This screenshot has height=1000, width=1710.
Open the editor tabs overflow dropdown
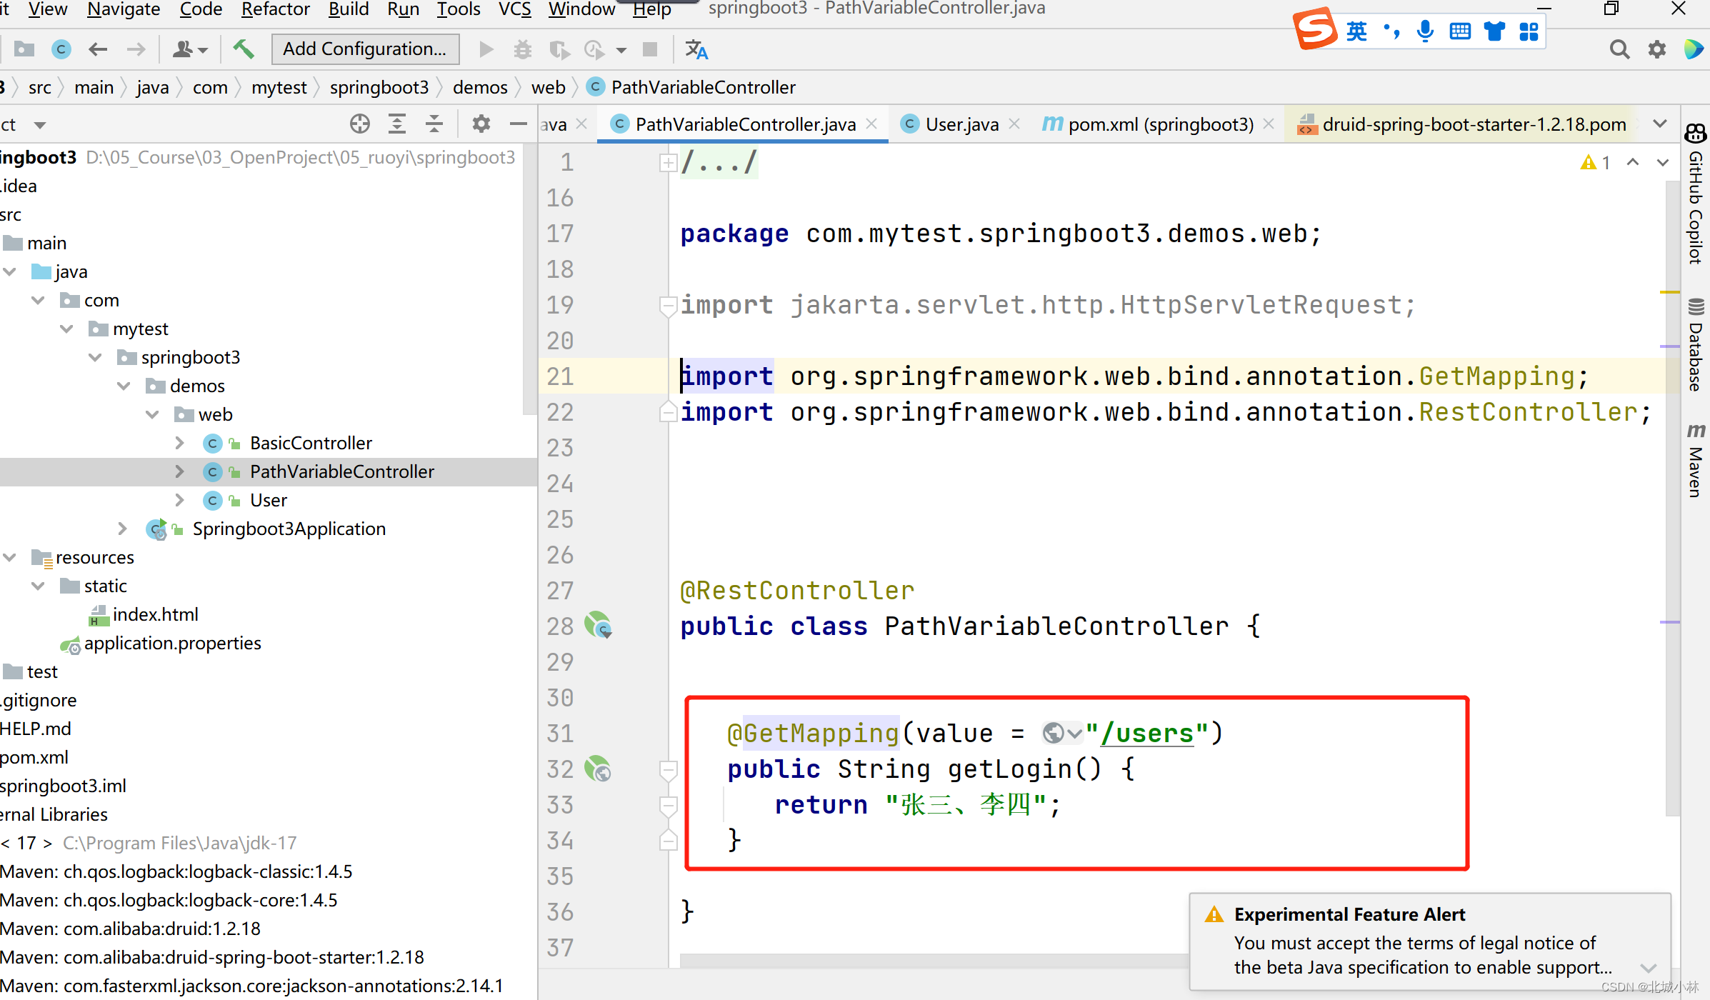1660,124
